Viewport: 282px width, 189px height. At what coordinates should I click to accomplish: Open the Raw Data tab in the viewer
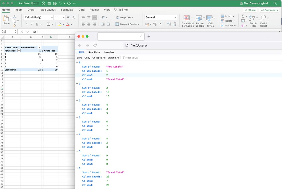coord(94,52)
